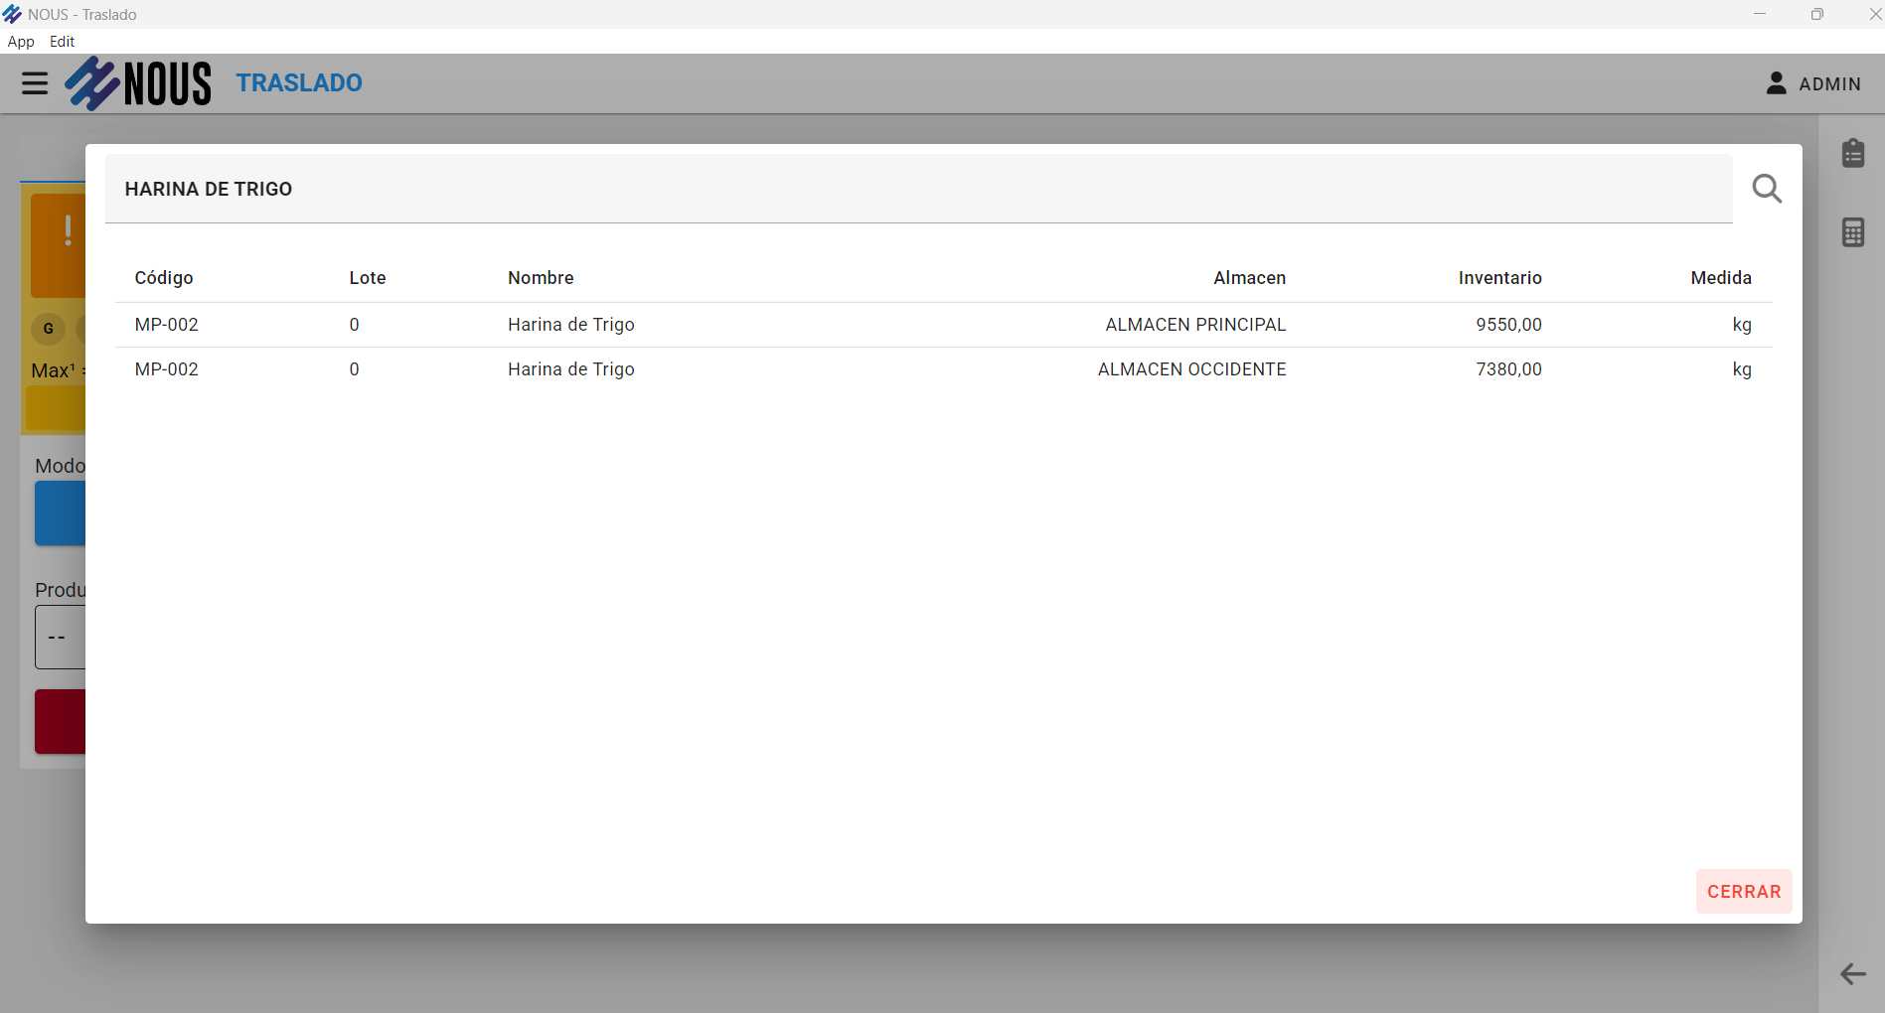This screenshot has height=1013, width=1885.
Task: Click the Medida column header
Action: pos(1720,278)
